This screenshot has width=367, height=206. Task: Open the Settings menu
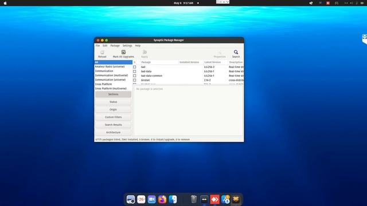pos(127,46)
